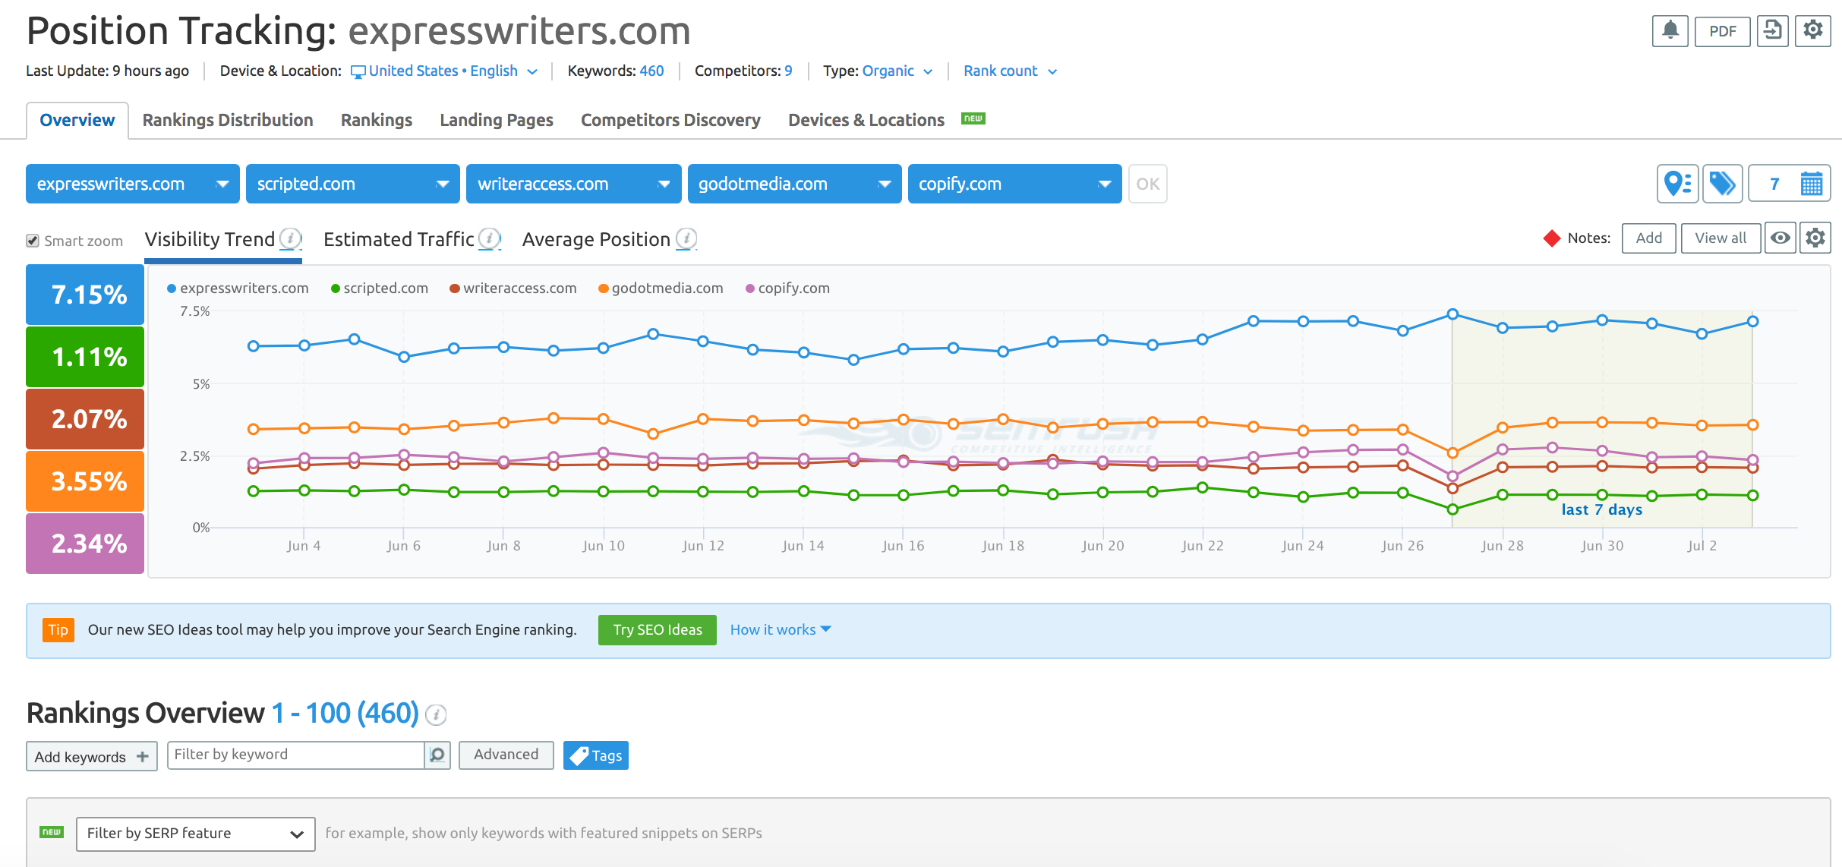Open the notifications bell icon
Viewport: 1842px width, 867px height.
click(1670, 31)
